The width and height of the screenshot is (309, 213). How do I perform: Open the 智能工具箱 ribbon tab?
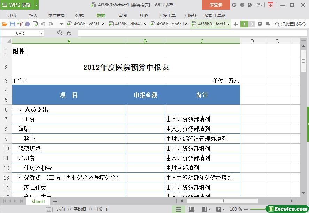[x=215, y=16]
